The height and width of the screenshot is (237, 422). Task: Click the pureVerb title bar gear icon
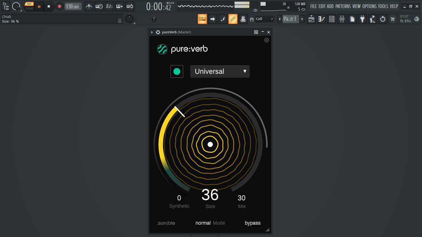158,32
